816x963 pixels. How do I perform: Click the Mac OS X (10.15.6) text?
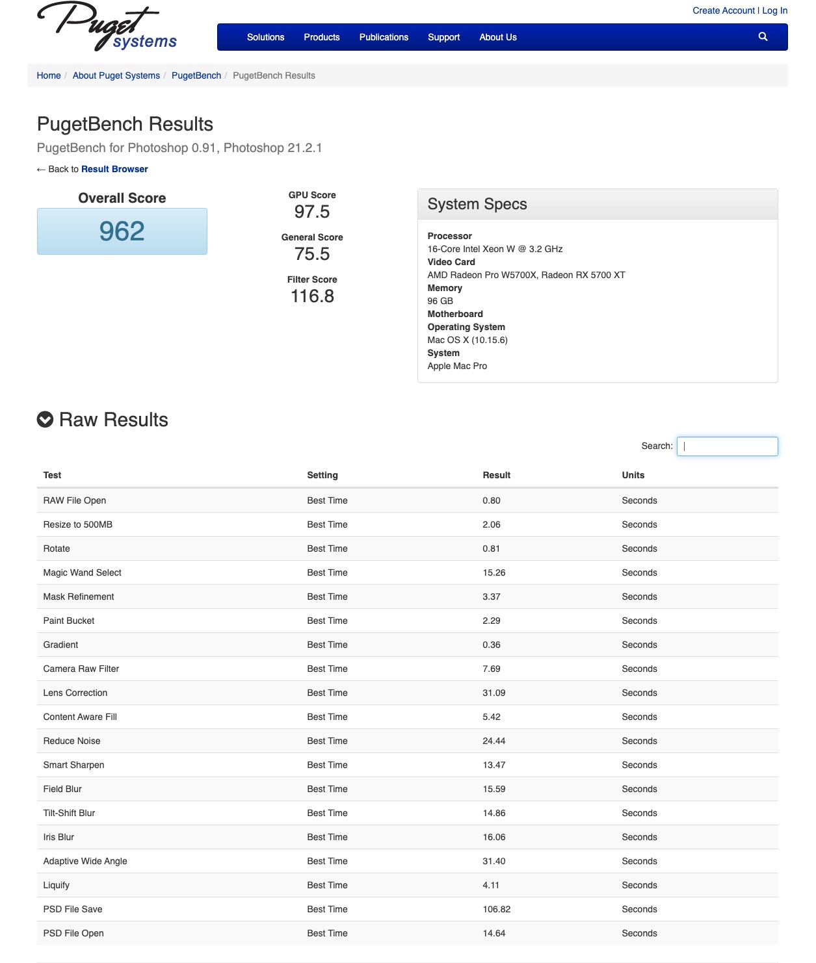click(x=467, y=340)
